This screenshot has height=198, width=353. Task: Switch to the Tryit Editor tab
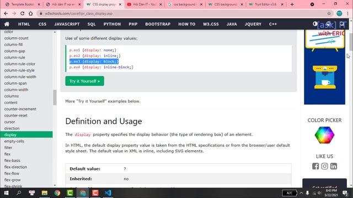click(x=266, y=4)
